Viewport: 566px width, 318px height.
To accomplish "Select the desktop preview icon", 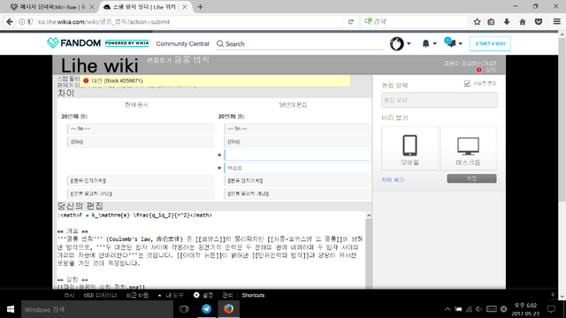I will coord(468,148).
